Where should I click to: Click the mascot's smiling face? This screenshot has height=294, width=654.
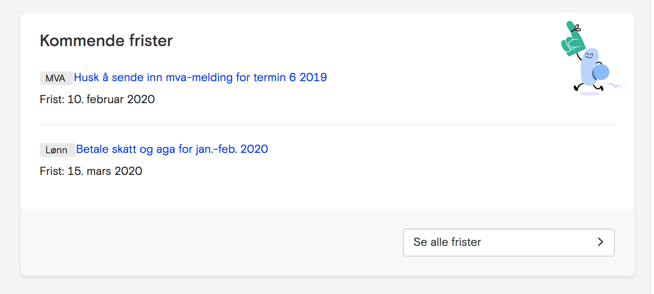coord(589,55)
